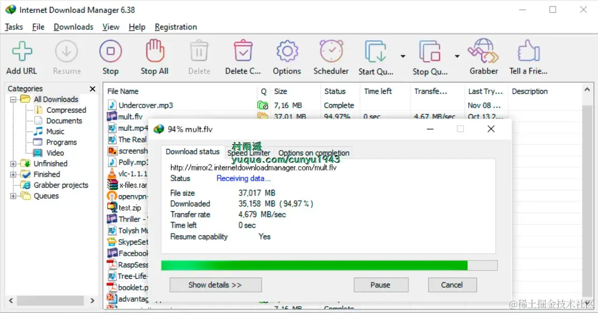Viewport: 598px width, 313px height.
Task: Click the Finished checkmark folder icon
Action: (26, 174)
